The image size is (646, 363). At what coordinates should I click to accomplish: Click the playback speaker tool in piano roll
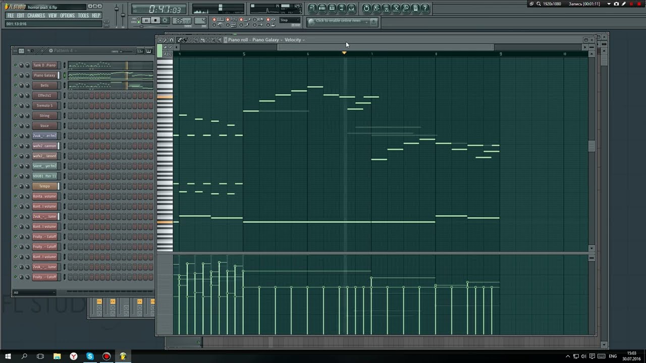coord(219,40)
